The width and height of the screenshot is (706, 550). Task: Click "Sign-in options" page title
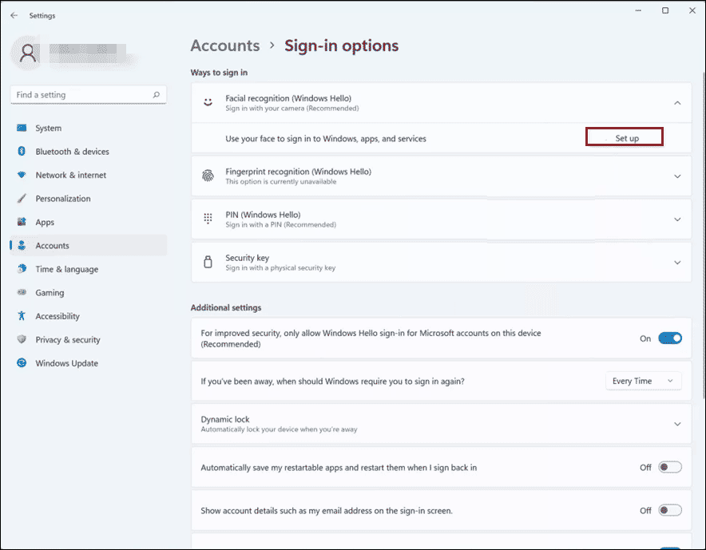(x=341, y=46)
